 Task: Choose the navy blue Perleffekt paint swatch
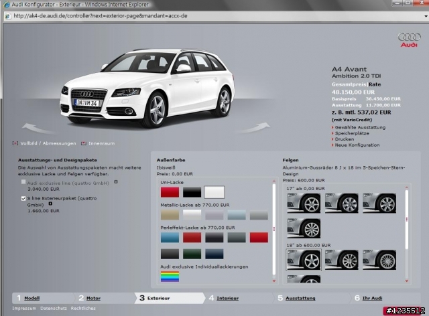point(214,254)
